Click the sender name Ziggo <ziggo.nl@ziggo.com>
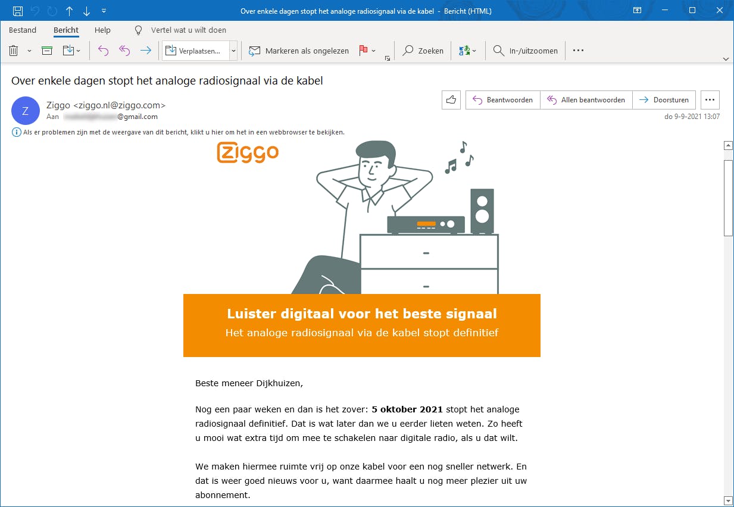The width and height of the screenshot is (734, 507). coord(106,105)
